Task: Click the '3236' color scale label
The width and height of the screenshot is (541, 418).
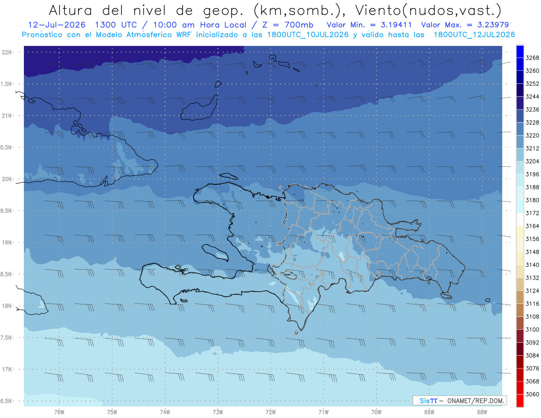Action: pyautogui.click(x=532, y=110)
